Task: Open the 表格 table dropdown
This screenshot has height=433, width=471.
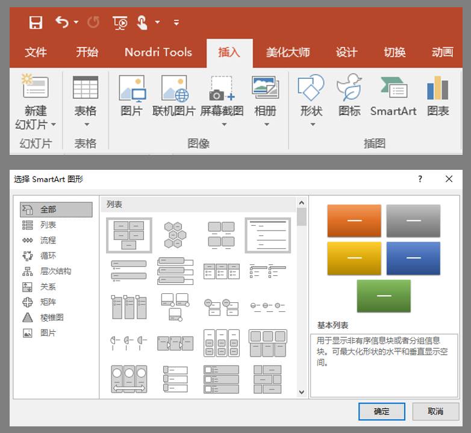Action: pyautogui.click(x=86, y=125)
